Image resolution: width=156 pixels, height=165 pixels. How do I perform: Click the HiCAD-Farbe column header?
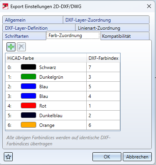coord(46,58)
